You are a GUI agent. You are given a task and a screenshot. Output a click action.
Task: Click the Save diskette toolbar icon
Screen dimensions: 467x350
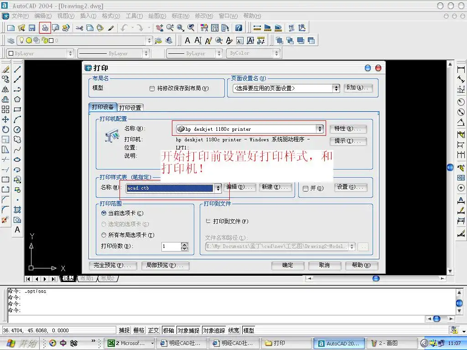[x=32, y=28]
